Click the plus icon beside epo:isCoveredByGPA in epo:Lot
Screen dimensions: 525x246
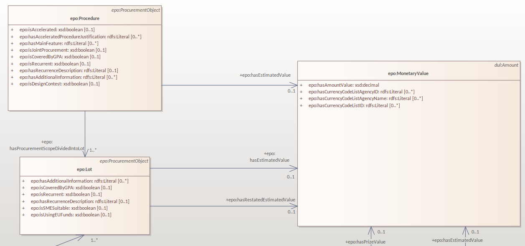pos(24,187)
